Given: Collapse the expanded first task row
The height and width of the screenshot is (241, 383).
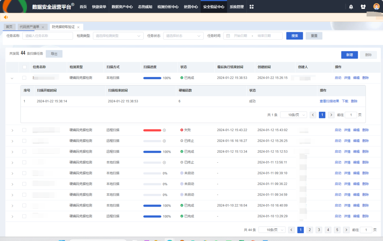Looking at the screenshot, I should click(12, 78).
